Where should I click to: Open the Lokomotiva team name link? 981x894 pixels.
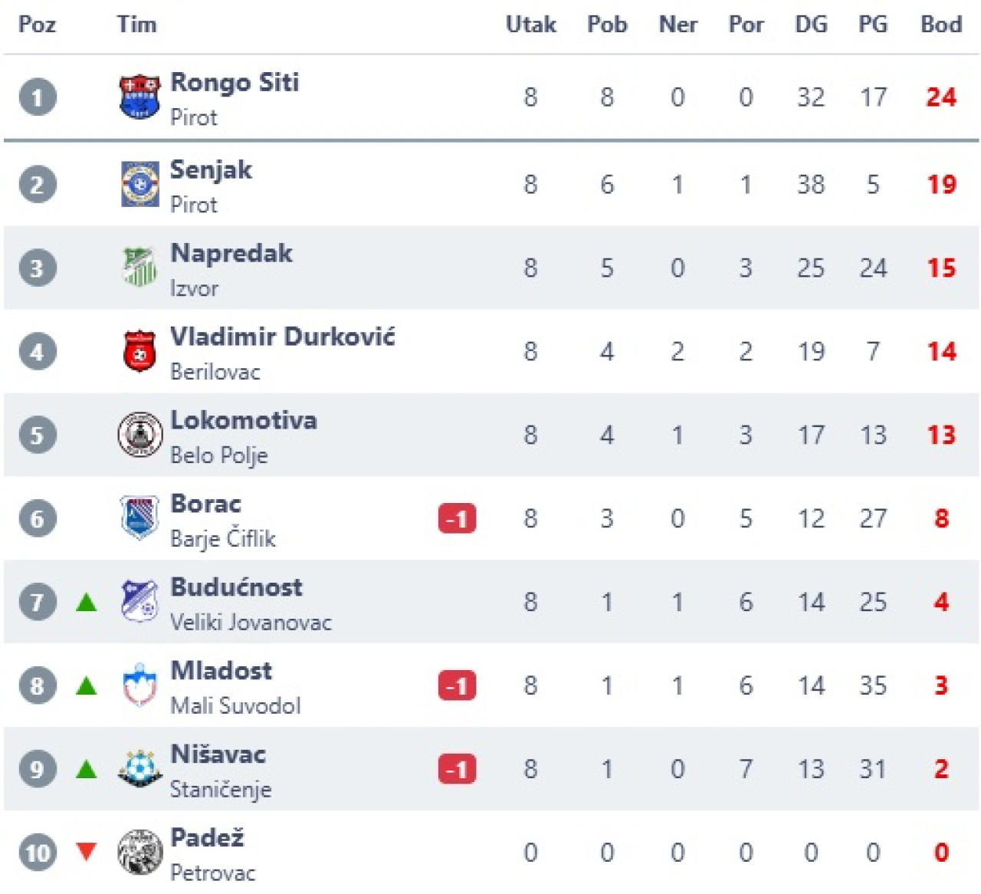coord(243,420)
